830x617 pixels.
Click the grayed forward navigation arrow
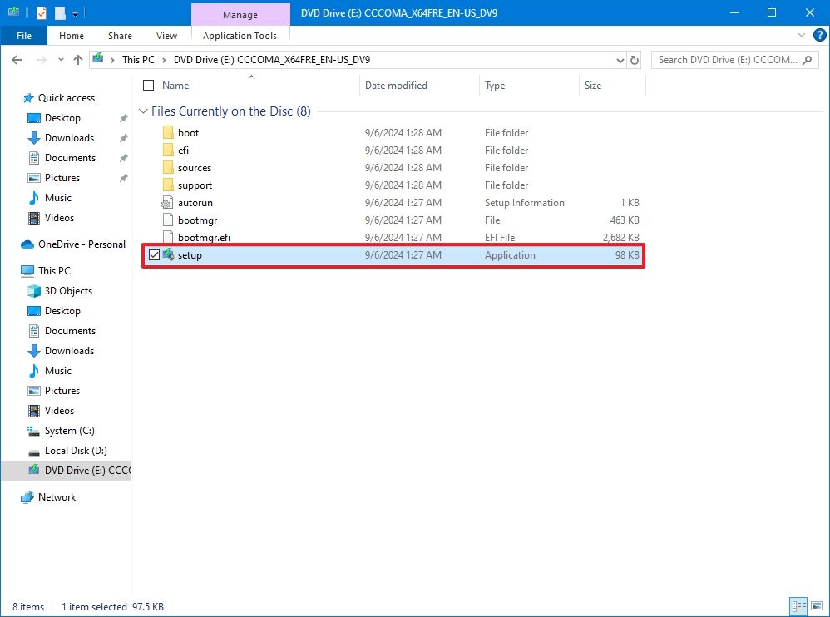(x=40, y=59)
